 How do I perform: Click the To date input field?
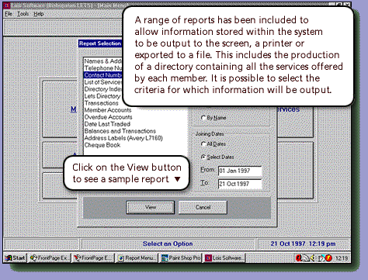click(x=240, y=184)
